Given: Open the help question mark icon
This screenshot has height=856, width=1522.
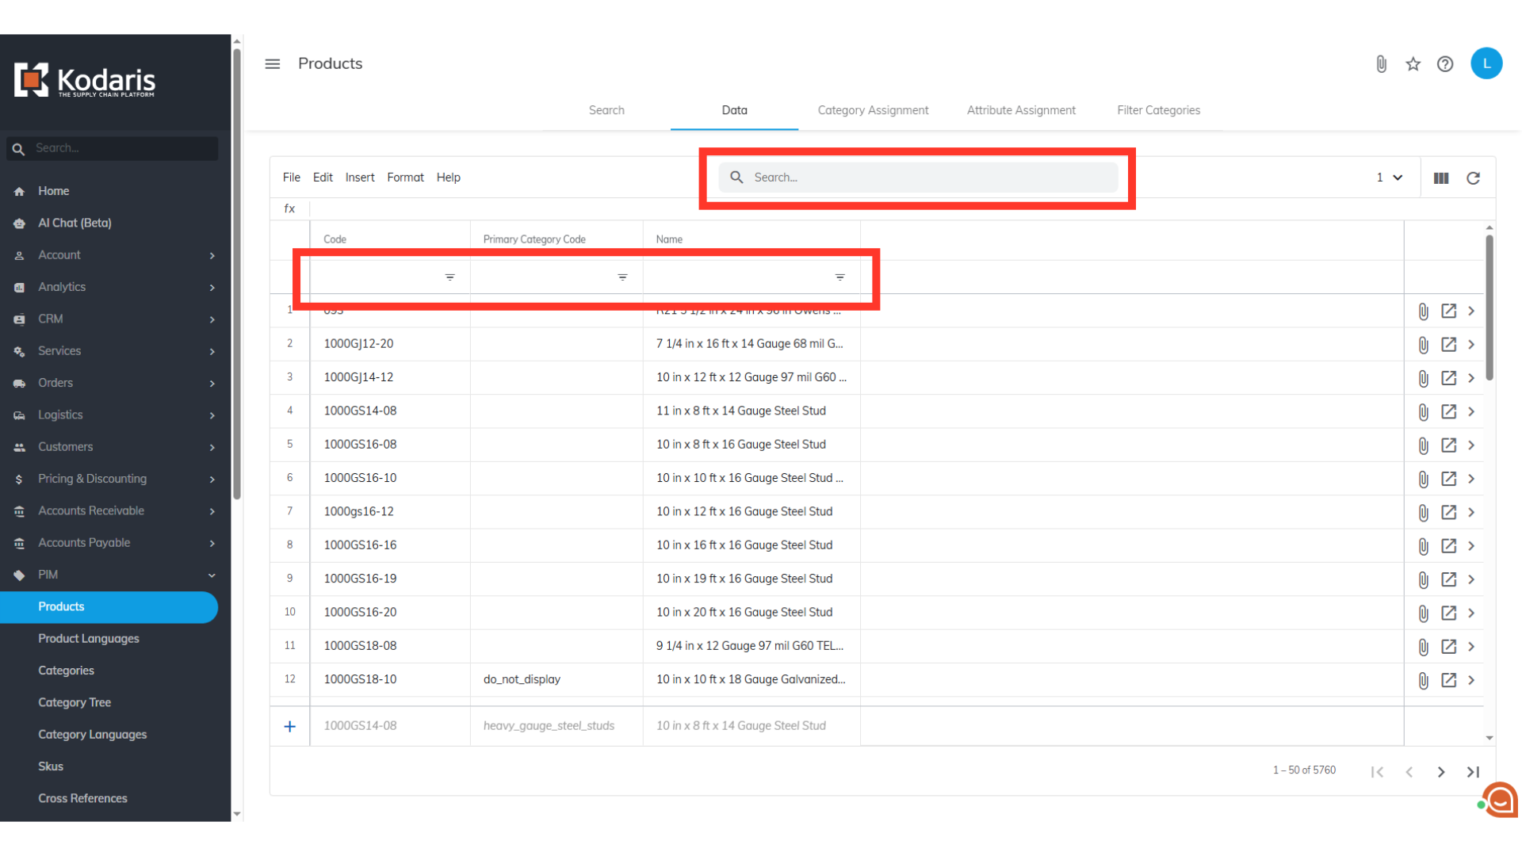Looking at the screenshot, I should (1445, 64).
